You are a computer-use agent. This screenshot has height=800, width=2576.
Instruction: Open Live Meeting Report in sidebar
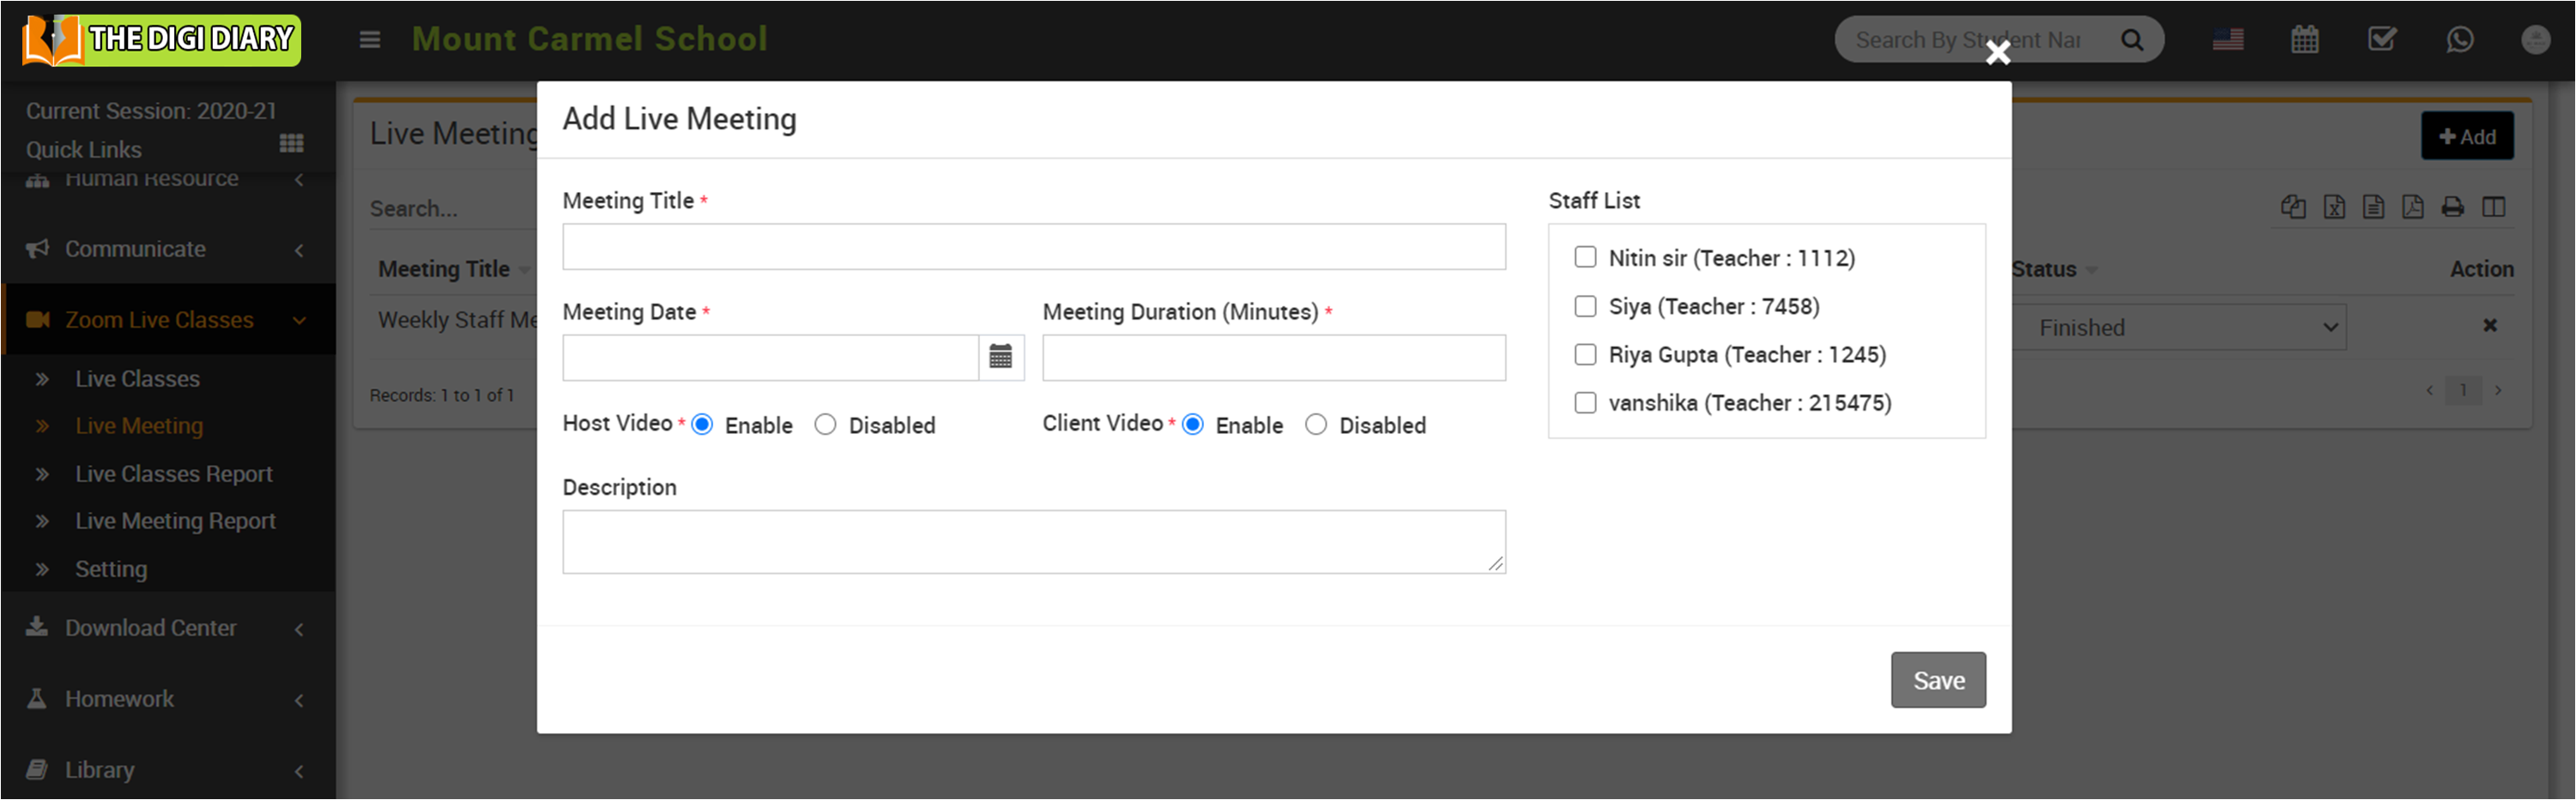coord(175,521)
